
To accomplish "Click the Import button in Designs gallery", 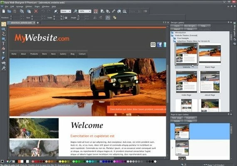I will [177, 29].
